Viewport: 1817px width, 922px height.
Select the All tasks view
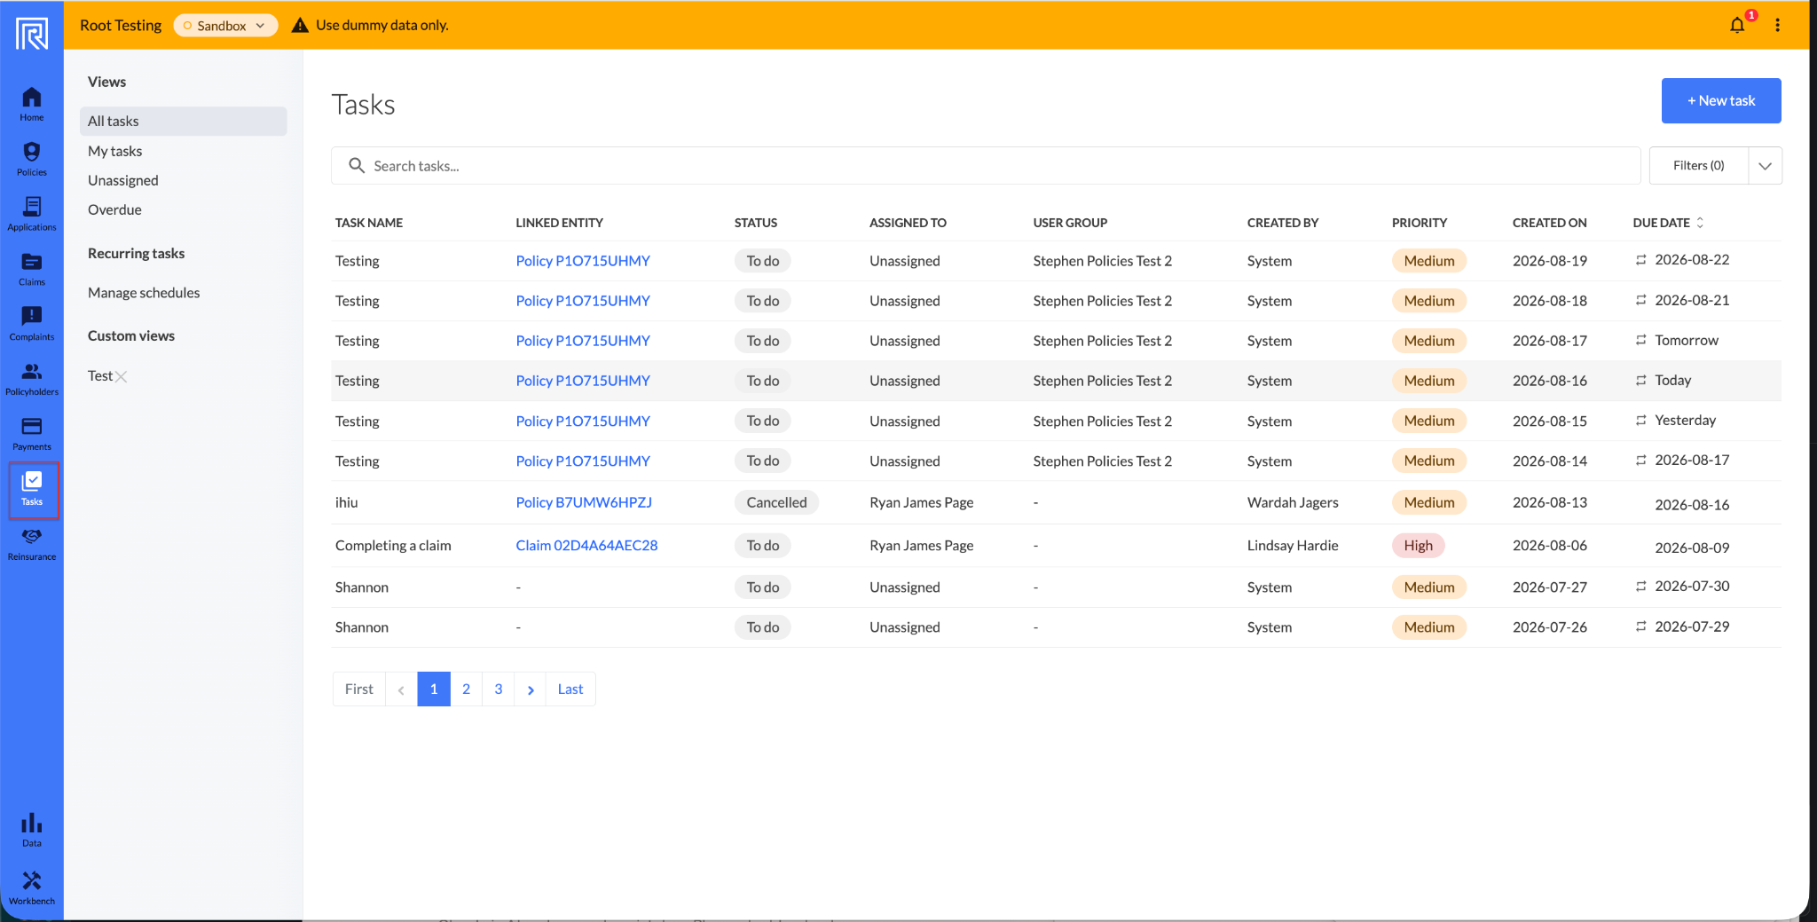click(183, 121)
